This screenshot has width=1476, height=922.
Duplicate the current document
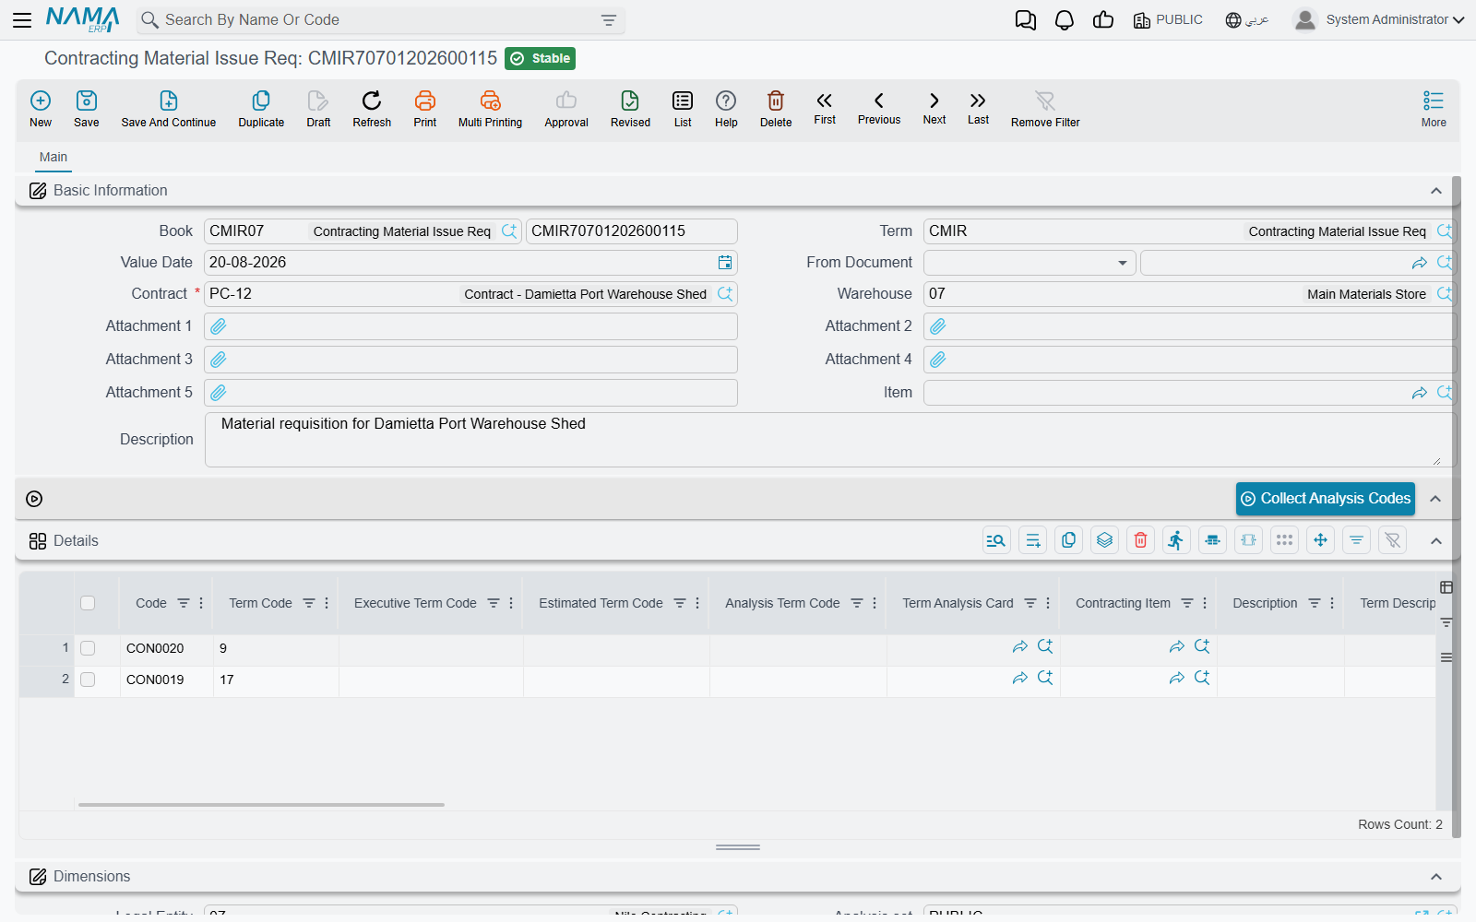pyautogui.click(x=261, y=109)
